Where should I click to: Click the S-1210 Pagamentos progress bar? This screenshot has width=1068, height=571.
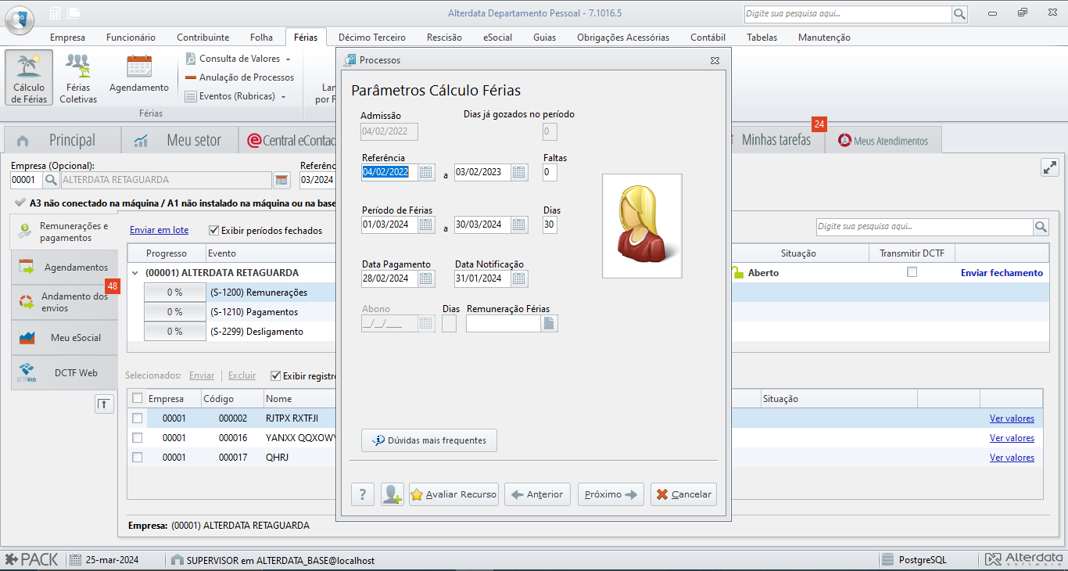point(174,312)
